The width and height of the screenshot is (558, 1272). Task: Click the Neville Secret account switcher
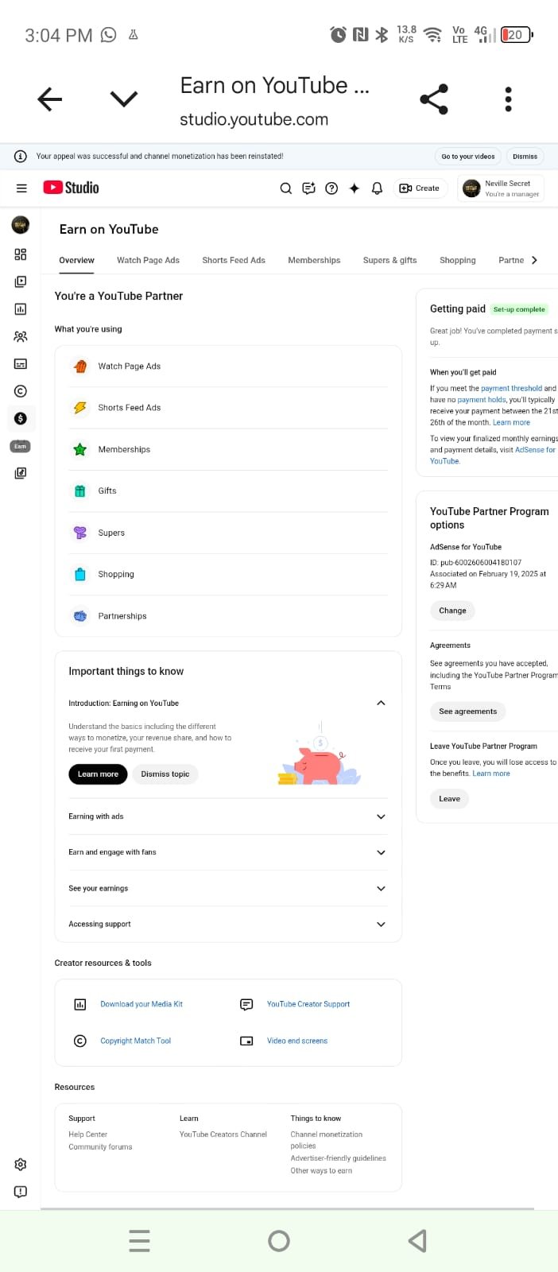coord(501,188)
